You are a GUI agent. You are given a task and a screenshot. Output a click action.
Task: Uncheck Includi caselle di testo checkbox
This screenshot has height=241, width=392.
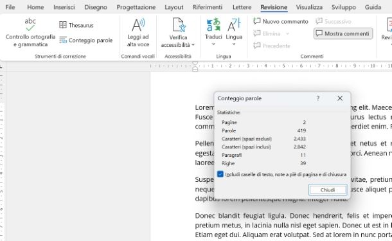pyautogui.click(x=220, y=174)
